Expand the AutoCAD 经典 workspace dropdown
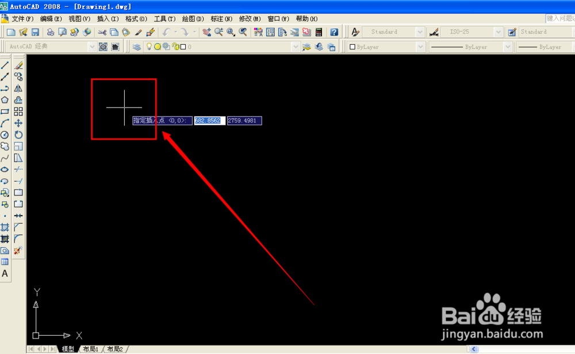 point(92,47)
